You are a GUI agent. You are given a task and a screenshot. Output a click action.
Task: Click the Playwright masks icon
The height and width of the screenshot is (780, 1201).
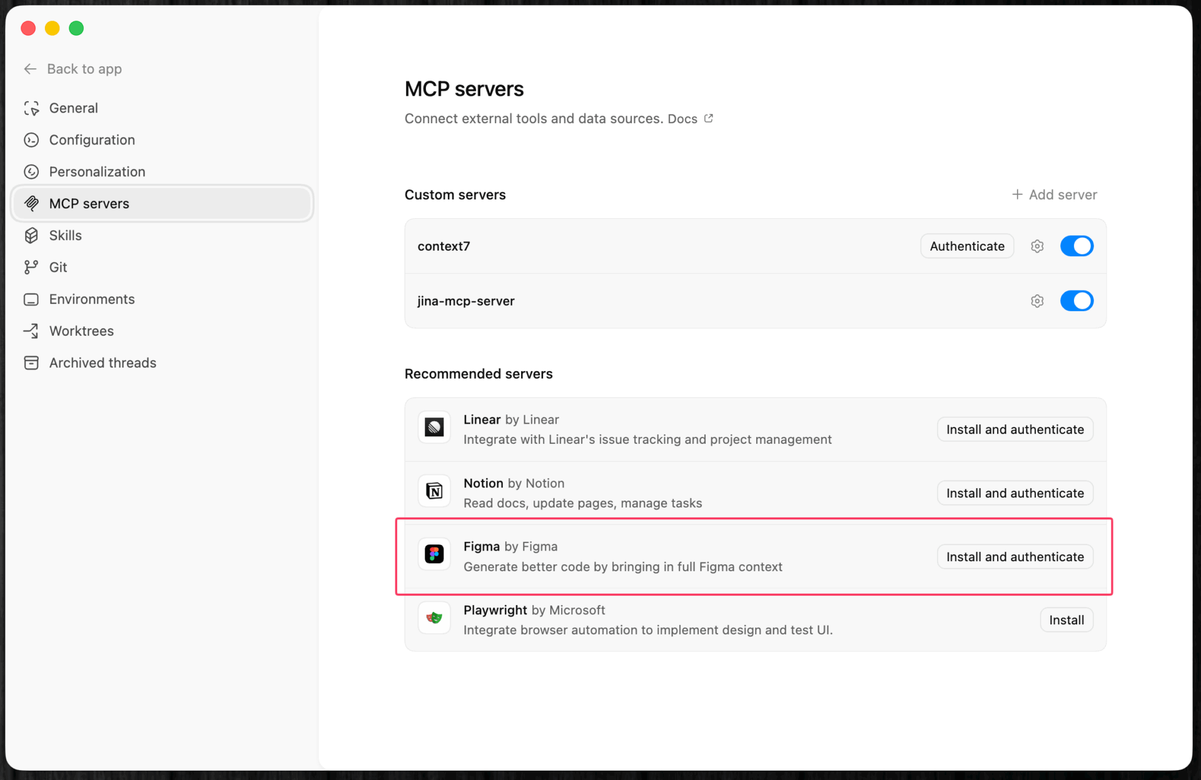[x=434, y=618]
